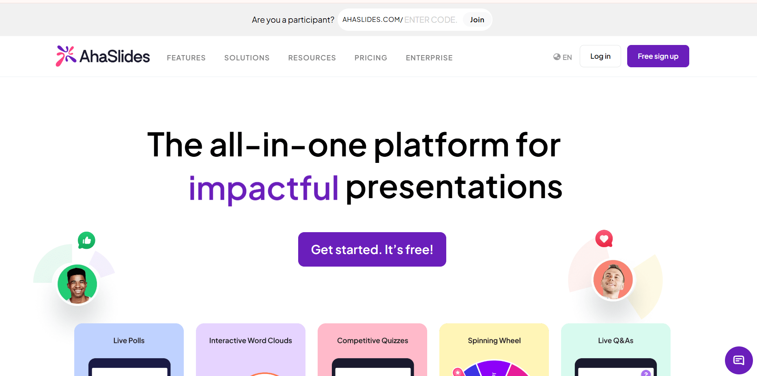Click the Join button
This screenshot has height=376, width=757.
[477, 20]
